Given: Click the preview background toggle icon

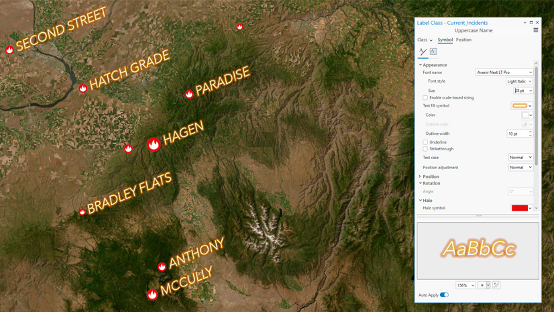Looking at the screenshot, I should (496, 285).
